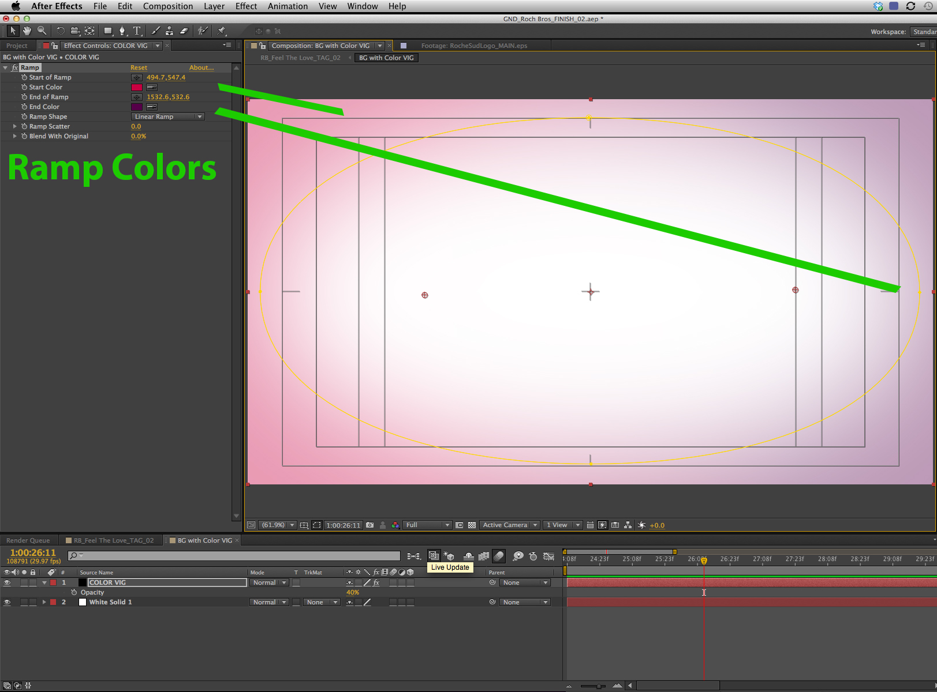Open the Full resolution dropdown
The image size is (937, 692).
[x=427, y=525]
